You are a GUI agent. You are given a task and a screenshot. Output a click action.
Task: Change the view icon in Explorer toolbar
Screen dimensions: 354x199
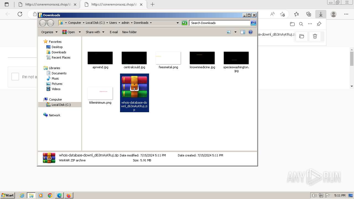pos(229,32)
